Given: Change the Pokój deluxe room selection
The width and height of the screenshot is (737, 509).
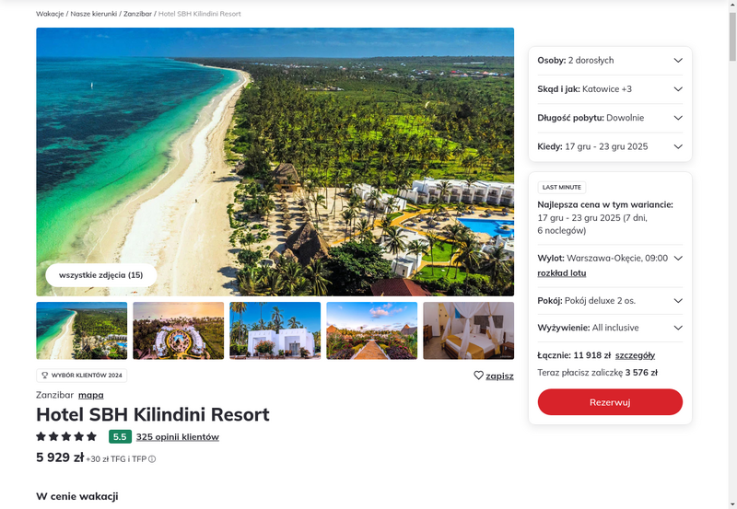Looking at the screenshot, I should pos(610,300).
